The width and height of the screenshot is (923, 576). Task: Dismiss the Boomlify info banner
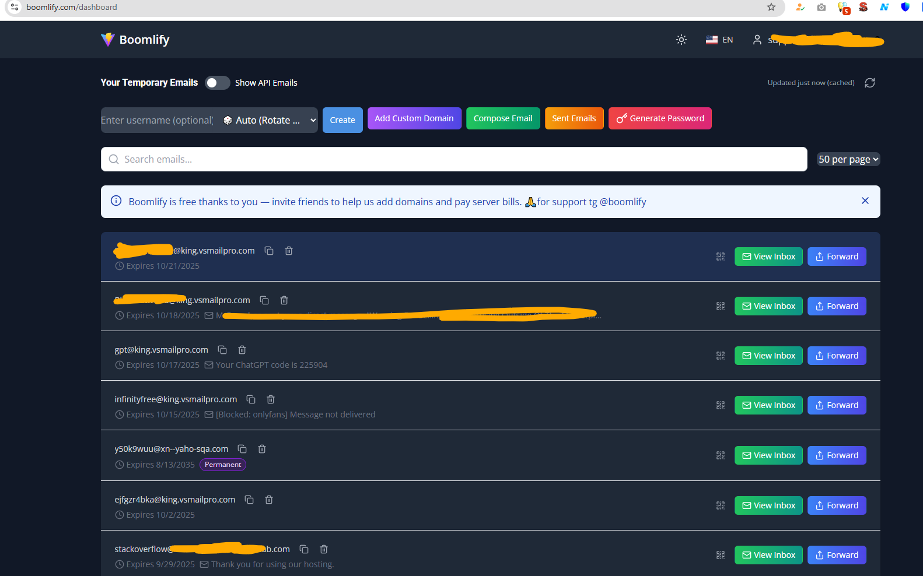(x=865, y=201)
